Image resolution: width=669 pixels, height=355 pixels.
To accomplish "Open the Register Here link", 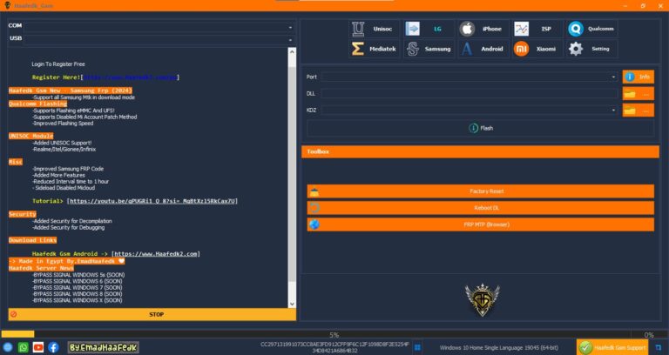I will (x=130, y=77).
